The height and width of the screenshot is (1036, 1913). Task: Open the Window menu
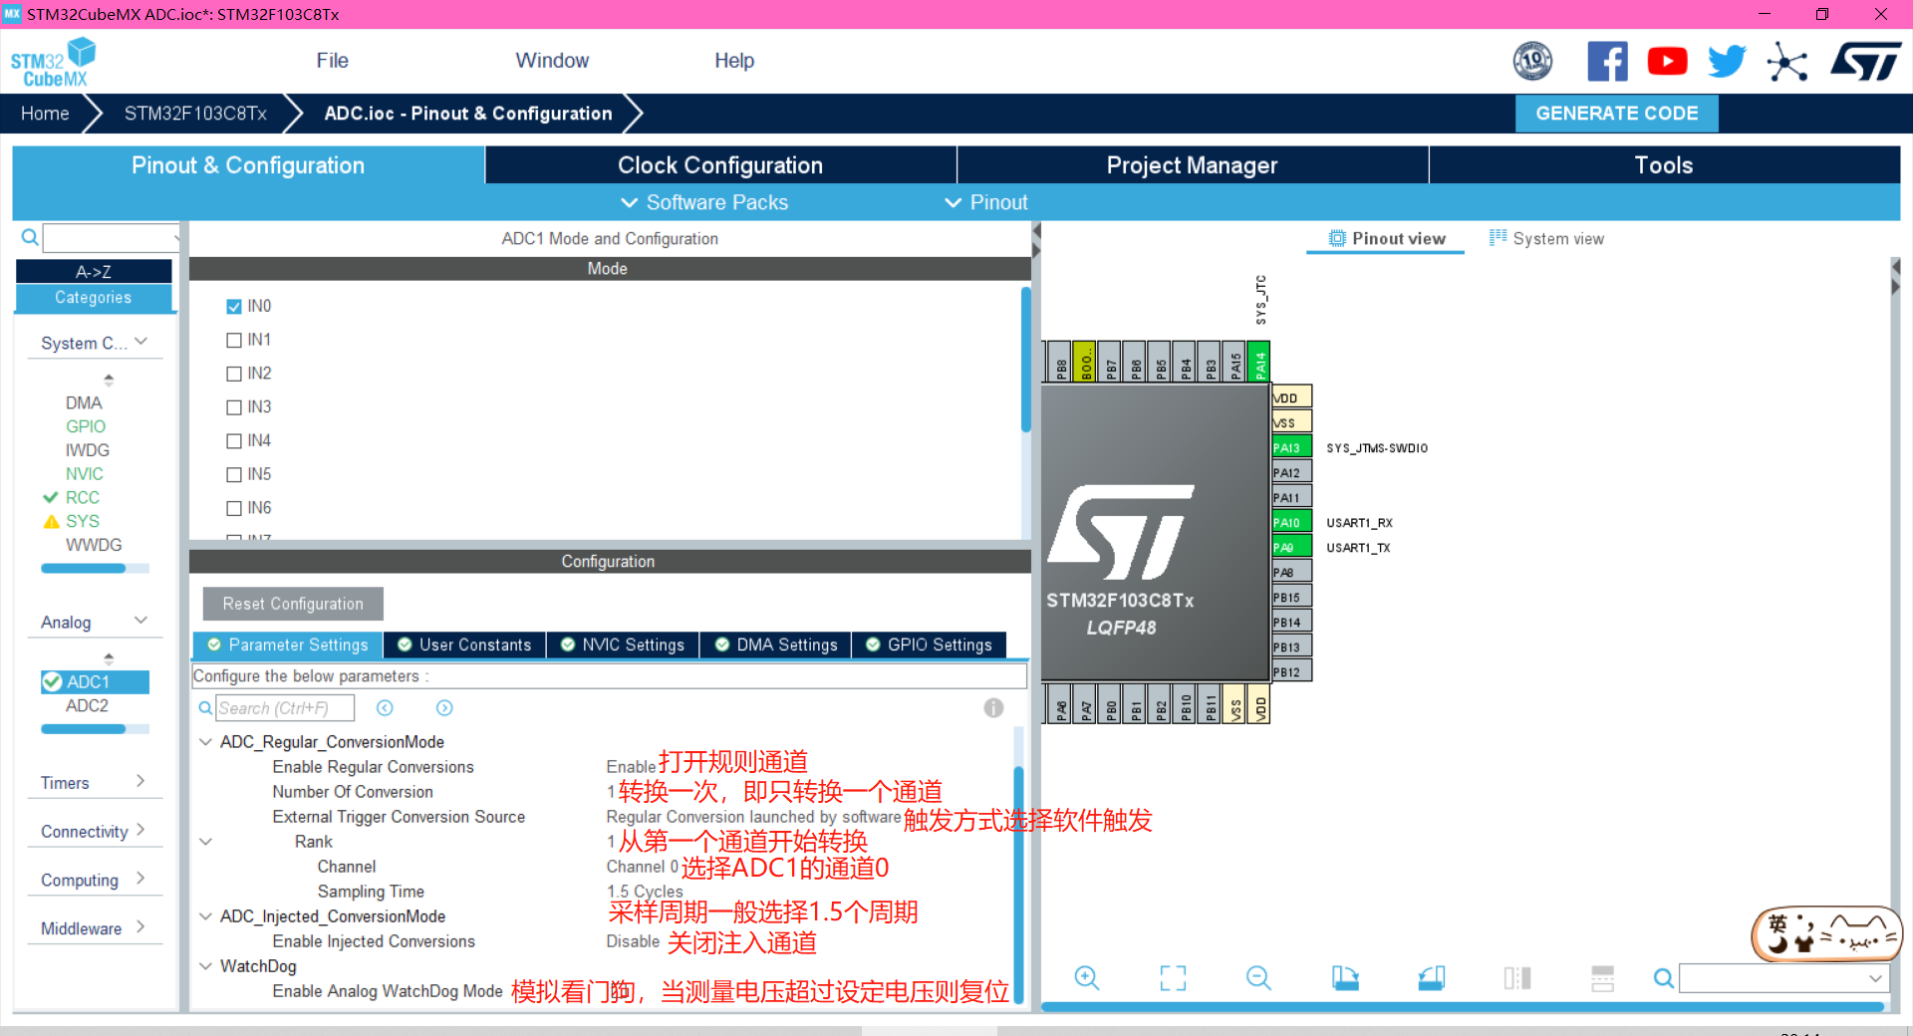[552, 60]
